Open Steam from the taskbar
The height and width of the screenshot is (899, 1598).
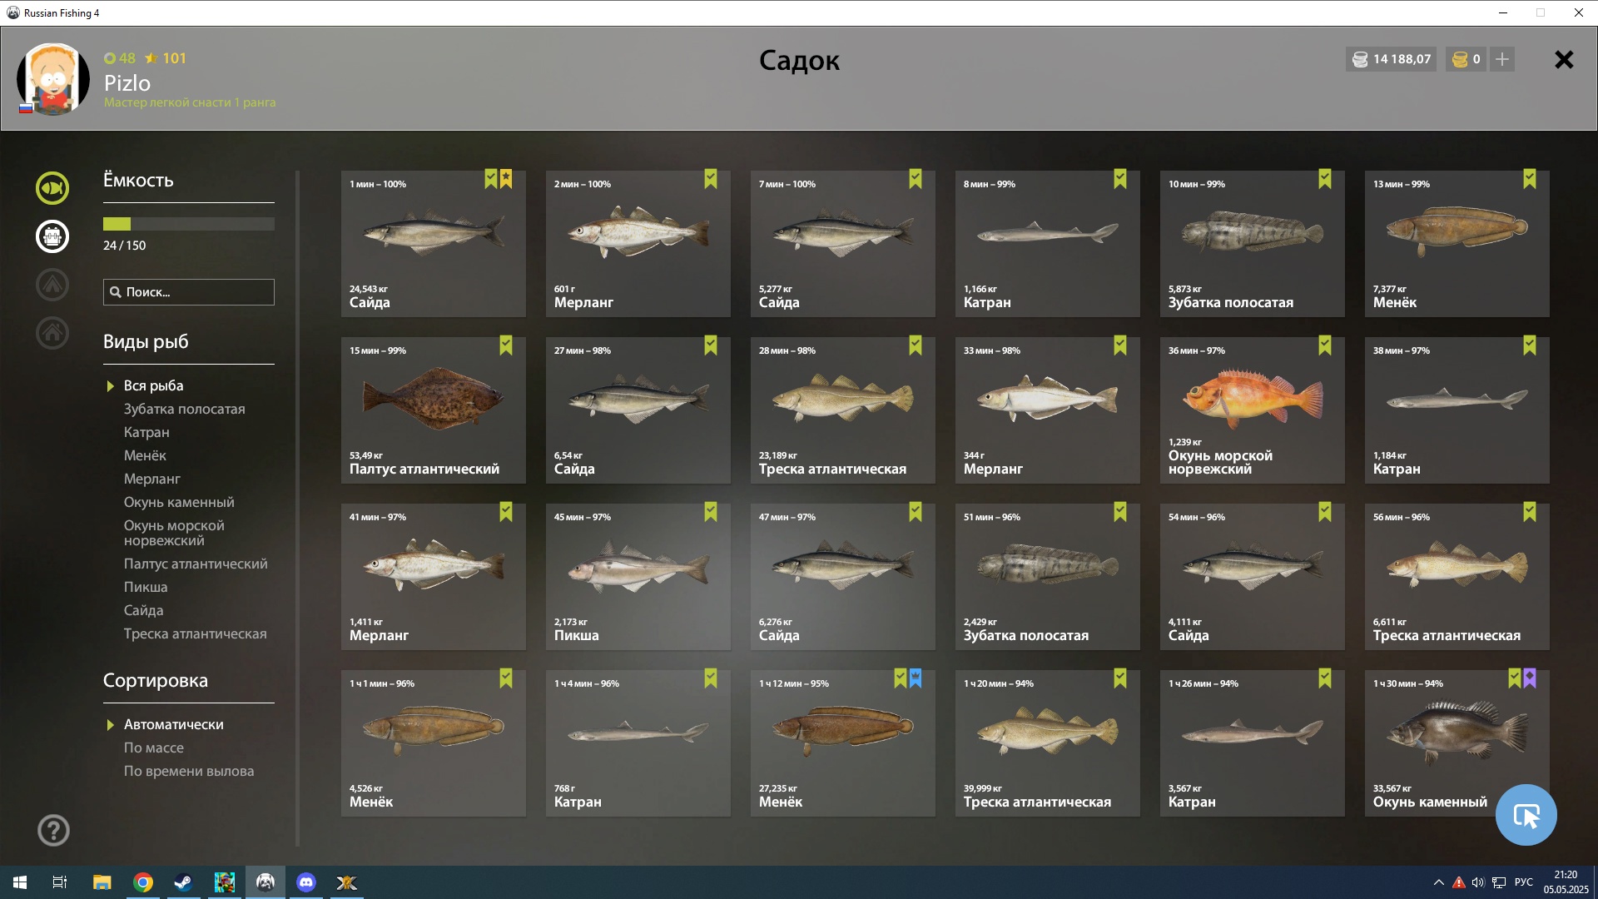(183, 882)
